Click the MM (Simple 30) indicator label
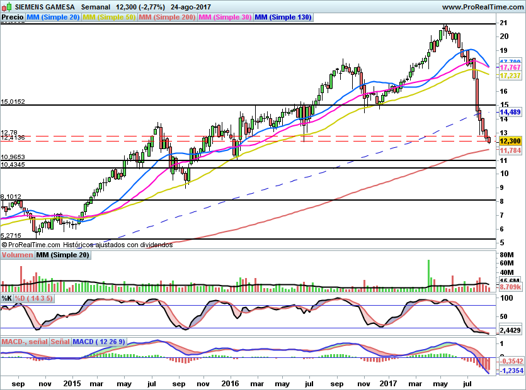Screen dimensions: 526x390 (225, 18)
